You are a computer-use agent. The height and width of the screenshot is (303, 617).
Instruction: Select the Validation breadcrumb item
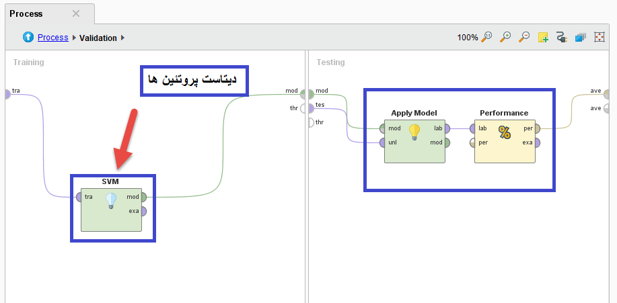tap(98, 38)
